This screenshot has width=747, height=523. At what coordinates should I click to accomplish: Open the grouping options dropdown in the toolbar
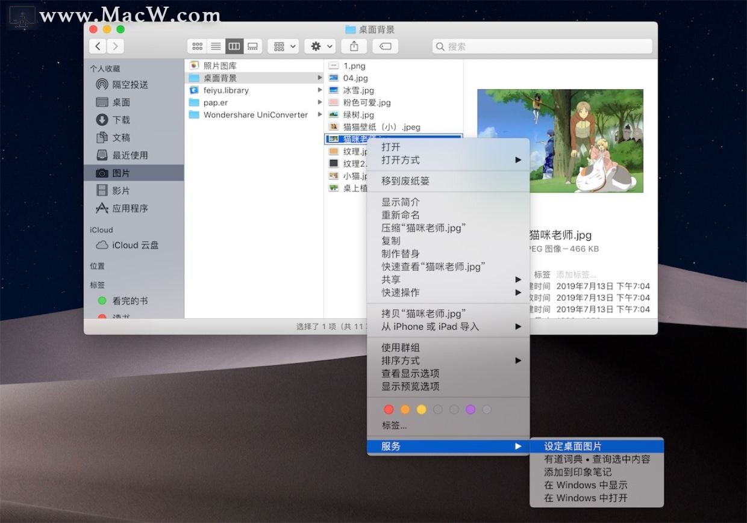283,46
